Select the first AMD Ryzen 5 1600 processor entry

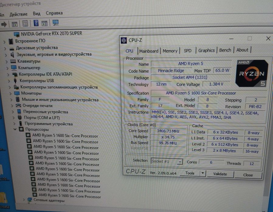[65, 136]
